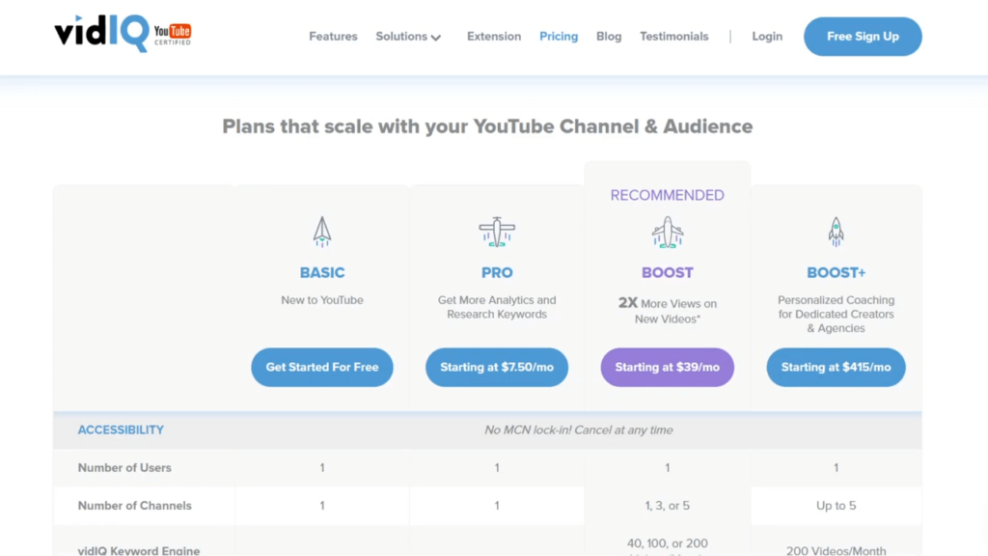Click the '200 Videos/Month' cell

click(x=837, y=550)
